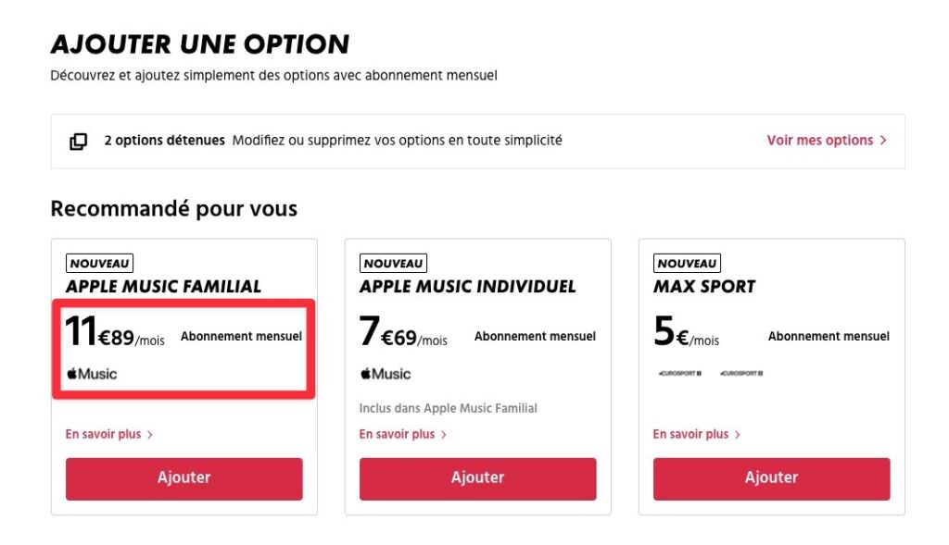Click the Max Sport card title
This screenshot has height=545, width=949.
704,287
